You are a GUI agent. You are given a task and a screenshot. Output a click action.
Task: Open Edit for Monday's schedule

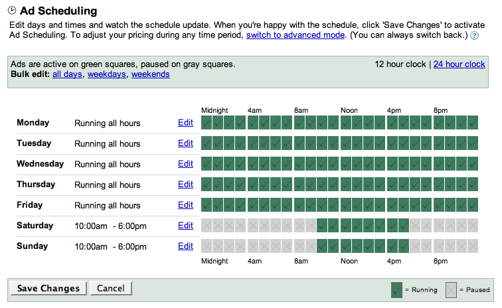click(185, 123)
